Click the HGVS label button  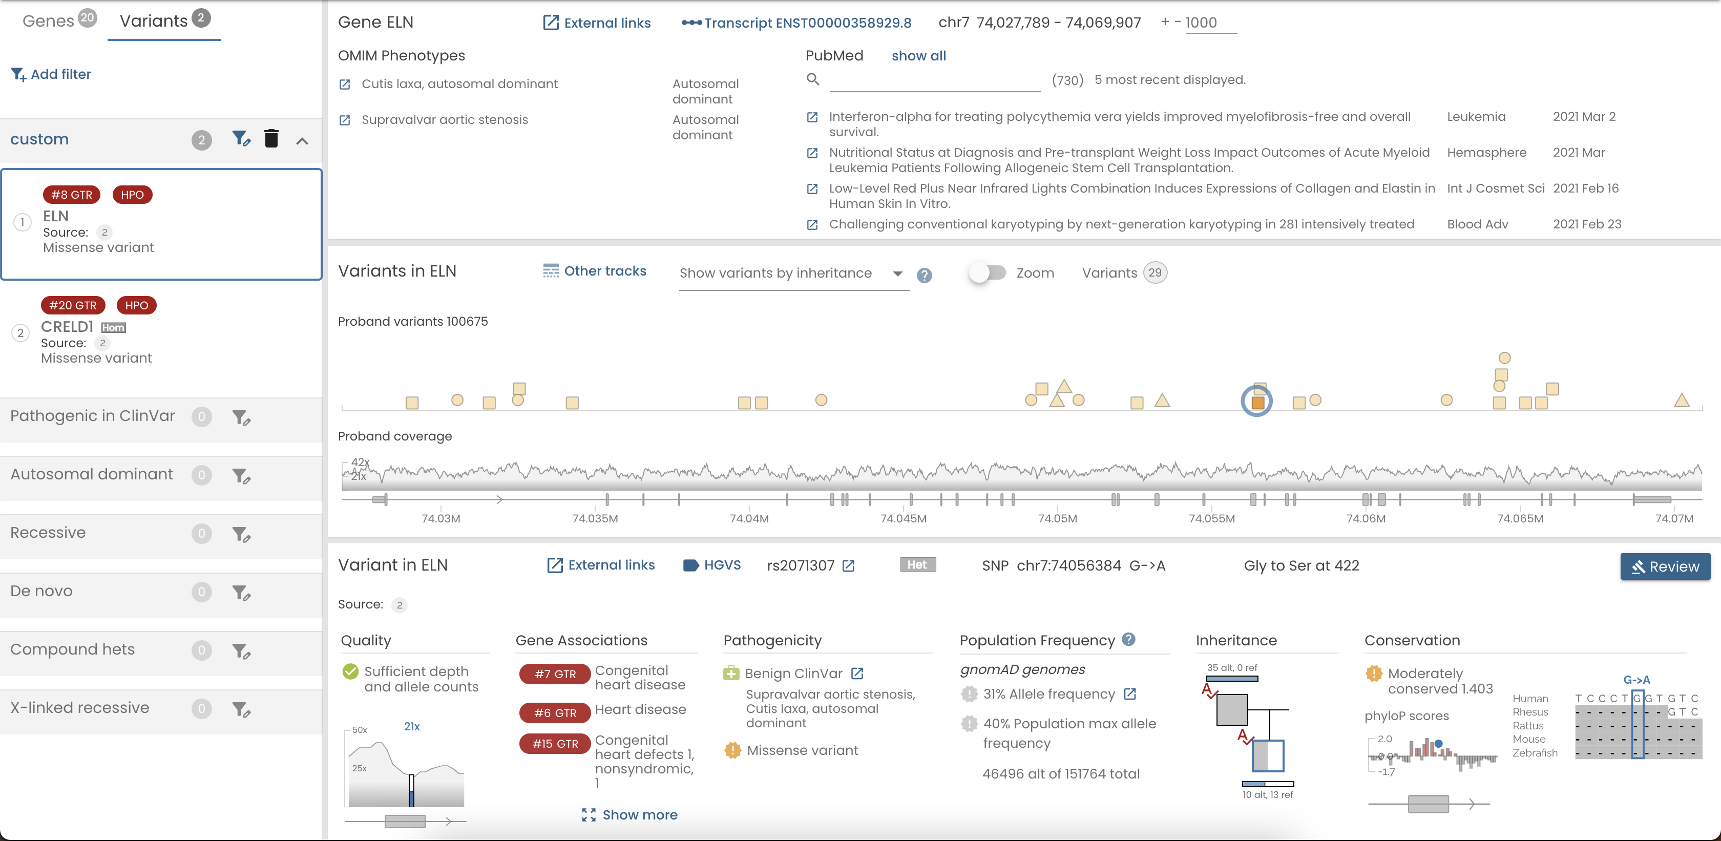[x=711, y=565]
